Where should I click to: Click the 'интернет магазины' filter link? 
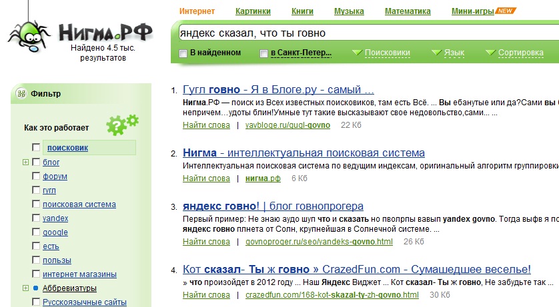coord(79,274)
